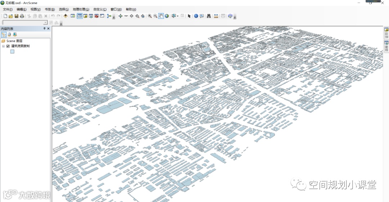Open the 3D layer dropdown box
Screen dimensions: 389x202
[x=45, y=23]
